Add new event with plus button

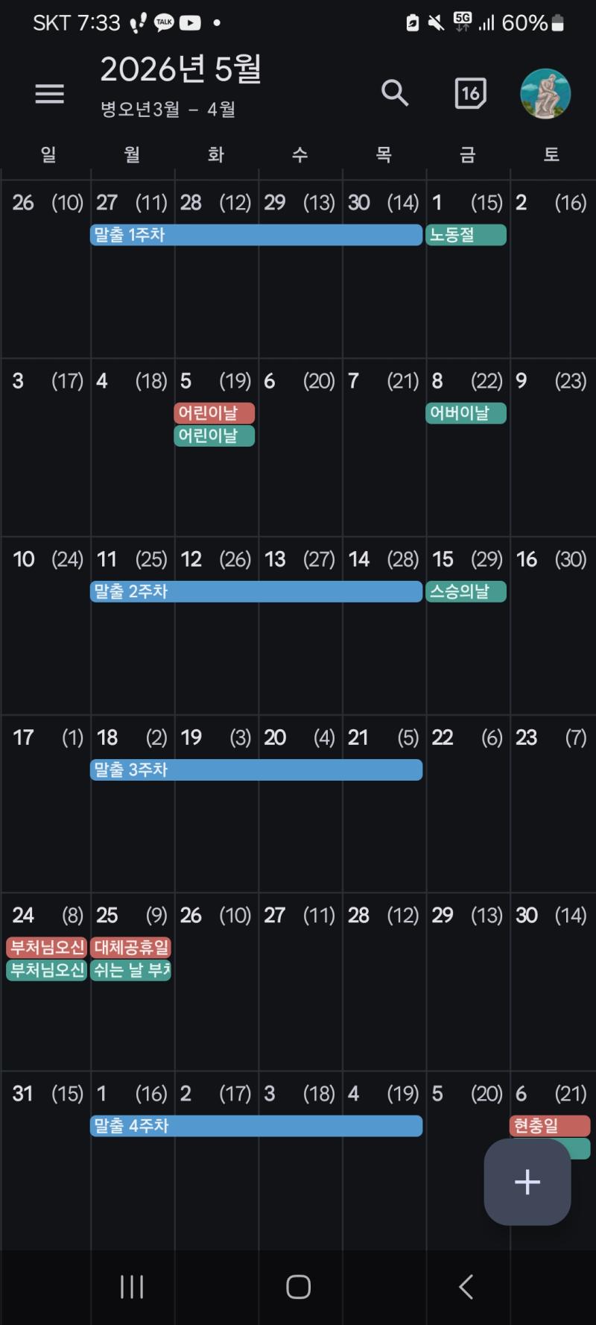tap(527, 1182)
